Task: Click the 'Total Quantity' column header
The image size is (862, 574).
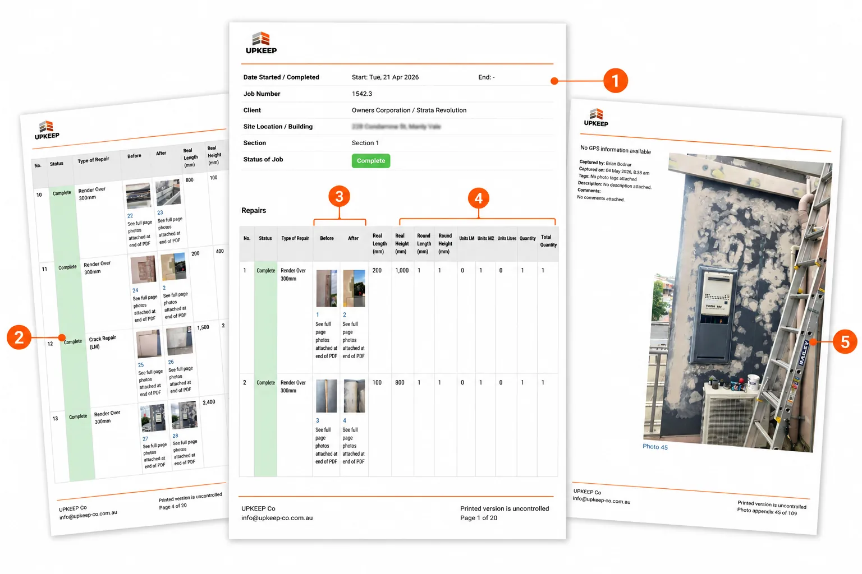Action: (x=548, y=241)
